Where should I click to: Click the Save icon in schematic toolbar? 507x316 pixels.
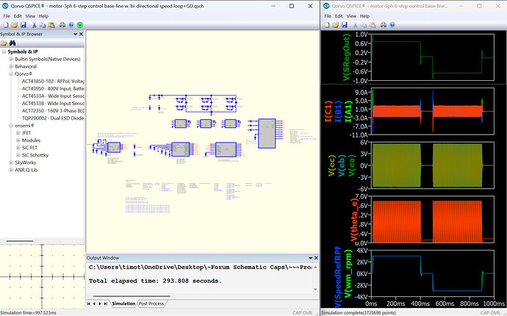click(x=24, y=25)
